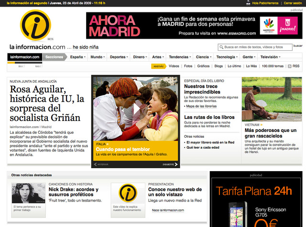Open Qué leer a cada edad link
The image size is (306, 227).
click(203, 148)
